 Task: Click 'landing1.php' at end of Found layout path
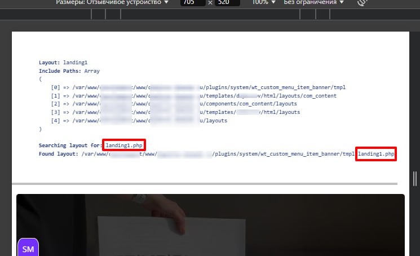376,154
